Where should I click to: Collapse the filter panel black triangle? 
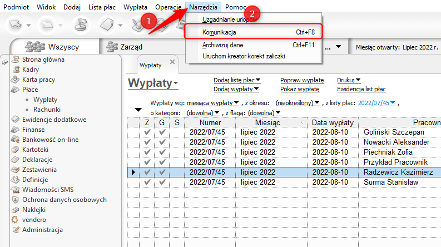(138, 110)
